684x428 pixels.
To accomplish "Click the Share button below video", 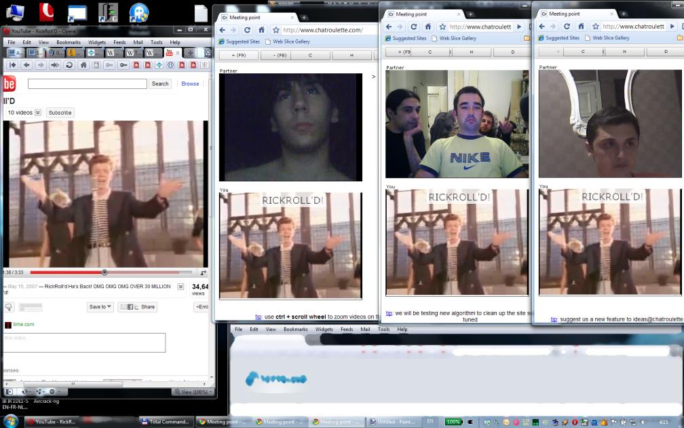I will pyautogui.click(x=137, y=307).
